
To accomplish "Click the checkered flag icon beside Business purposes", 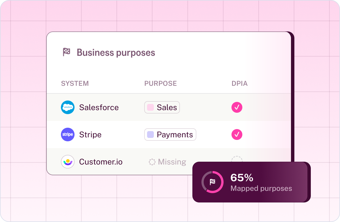I will click(66, 52).
